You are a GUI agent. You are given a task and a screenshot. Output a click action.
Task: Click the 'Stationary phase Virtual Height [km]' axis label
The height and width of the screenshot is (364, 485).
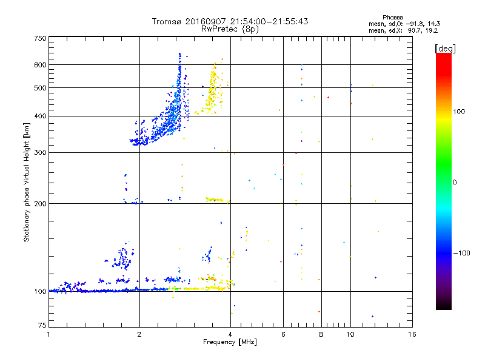coord(26,183)
